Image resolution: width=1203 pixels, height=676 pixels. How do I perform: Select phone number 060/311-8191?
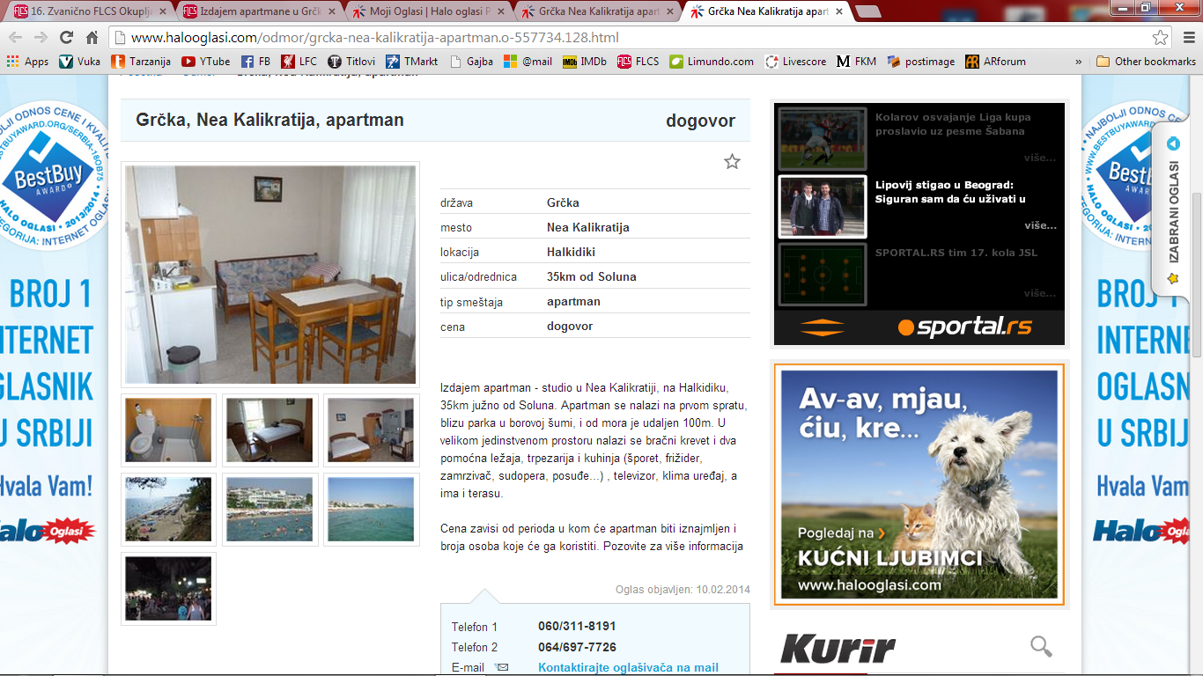point(577,627)
